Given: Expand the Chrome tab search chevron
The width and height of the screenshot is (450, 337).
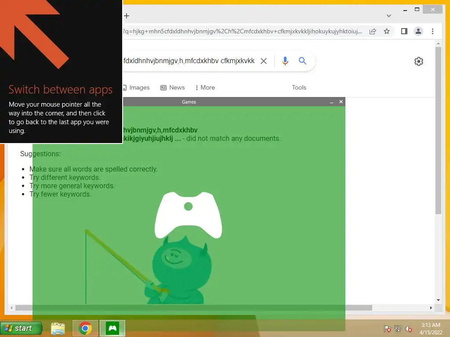Looking at the screenshot, I should [389, 16].
